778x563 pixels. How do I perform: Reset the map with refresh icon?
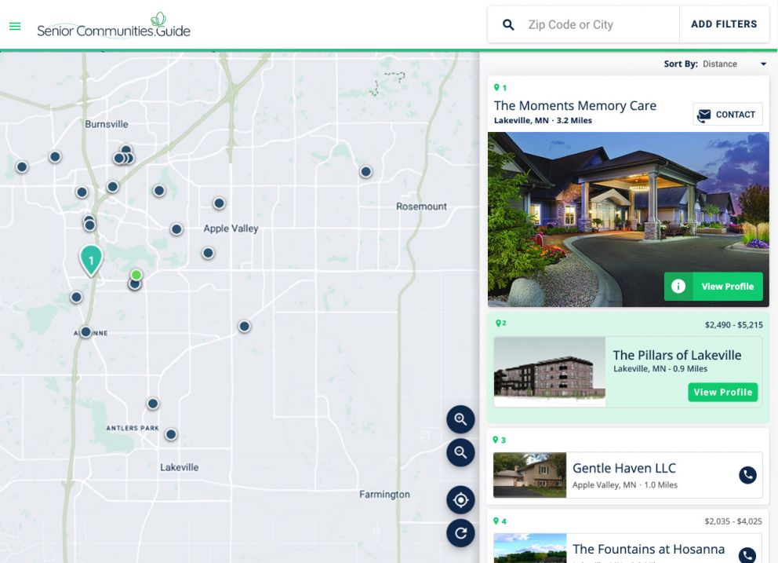[460, 532]
